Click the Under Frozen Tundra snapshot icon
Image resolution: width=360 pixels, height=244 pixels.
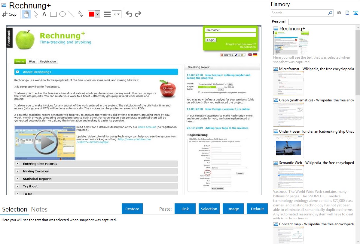click(x=276, y=131)
